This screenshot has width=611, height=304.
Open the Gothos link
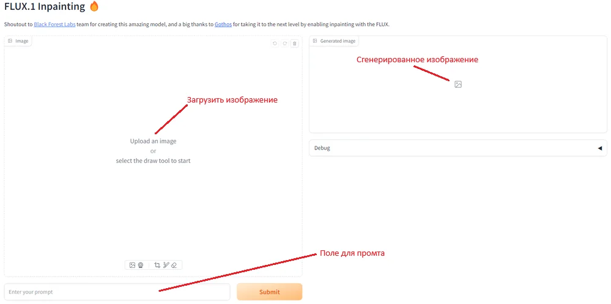tap(223, 24)
